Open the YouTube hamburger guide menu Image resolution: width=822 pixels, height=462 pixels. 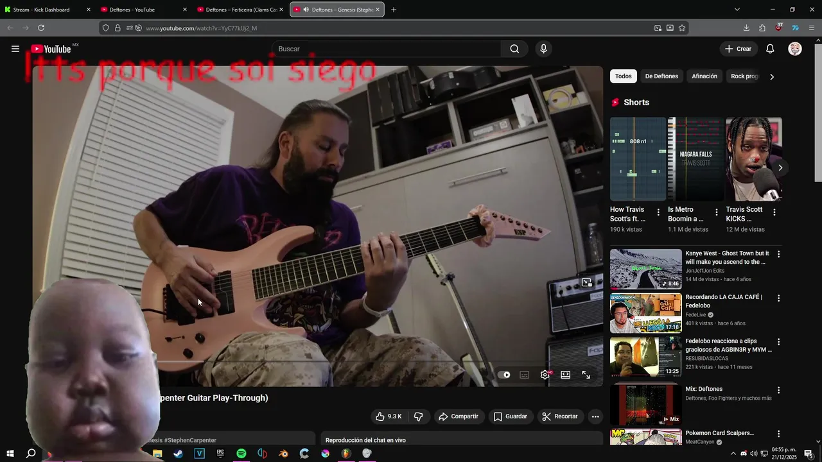(x=15, y=49)
